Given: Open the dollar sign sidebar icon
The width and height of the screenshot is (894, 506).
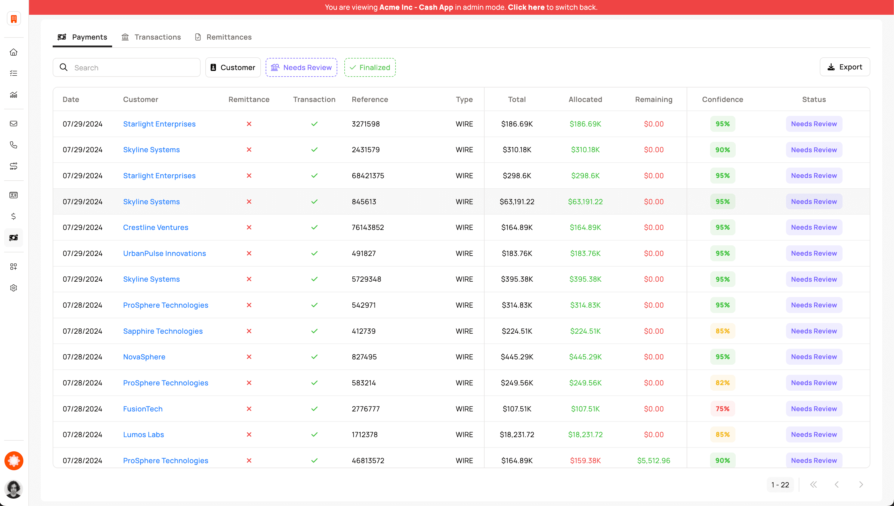Looking at the screenshot, I should (x=14, y=217).
